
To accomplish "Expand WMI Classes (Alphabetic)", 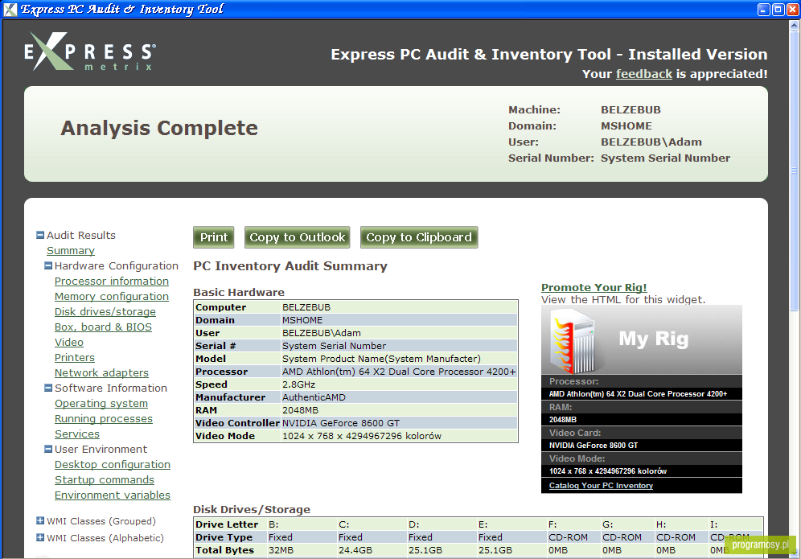I will [x=40, y=537].
